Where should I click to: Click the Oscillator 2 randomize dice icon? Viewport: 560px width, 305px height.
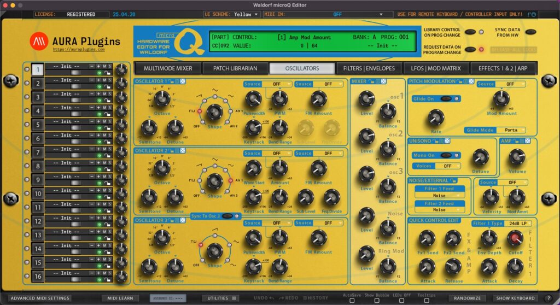[x=183, y=151]
